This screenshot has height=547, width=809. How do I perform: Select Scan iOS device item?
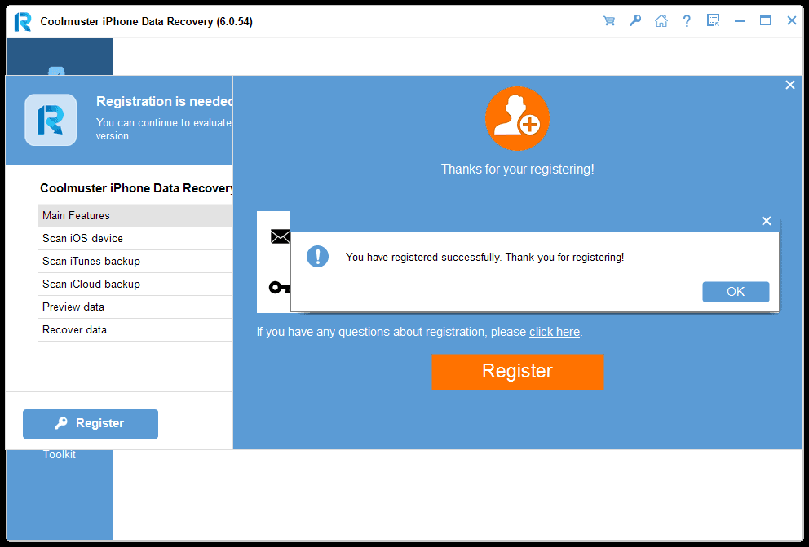click(x=135, y=239)
